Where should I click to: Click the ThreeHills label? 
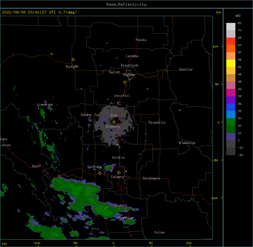click(157, 123)
